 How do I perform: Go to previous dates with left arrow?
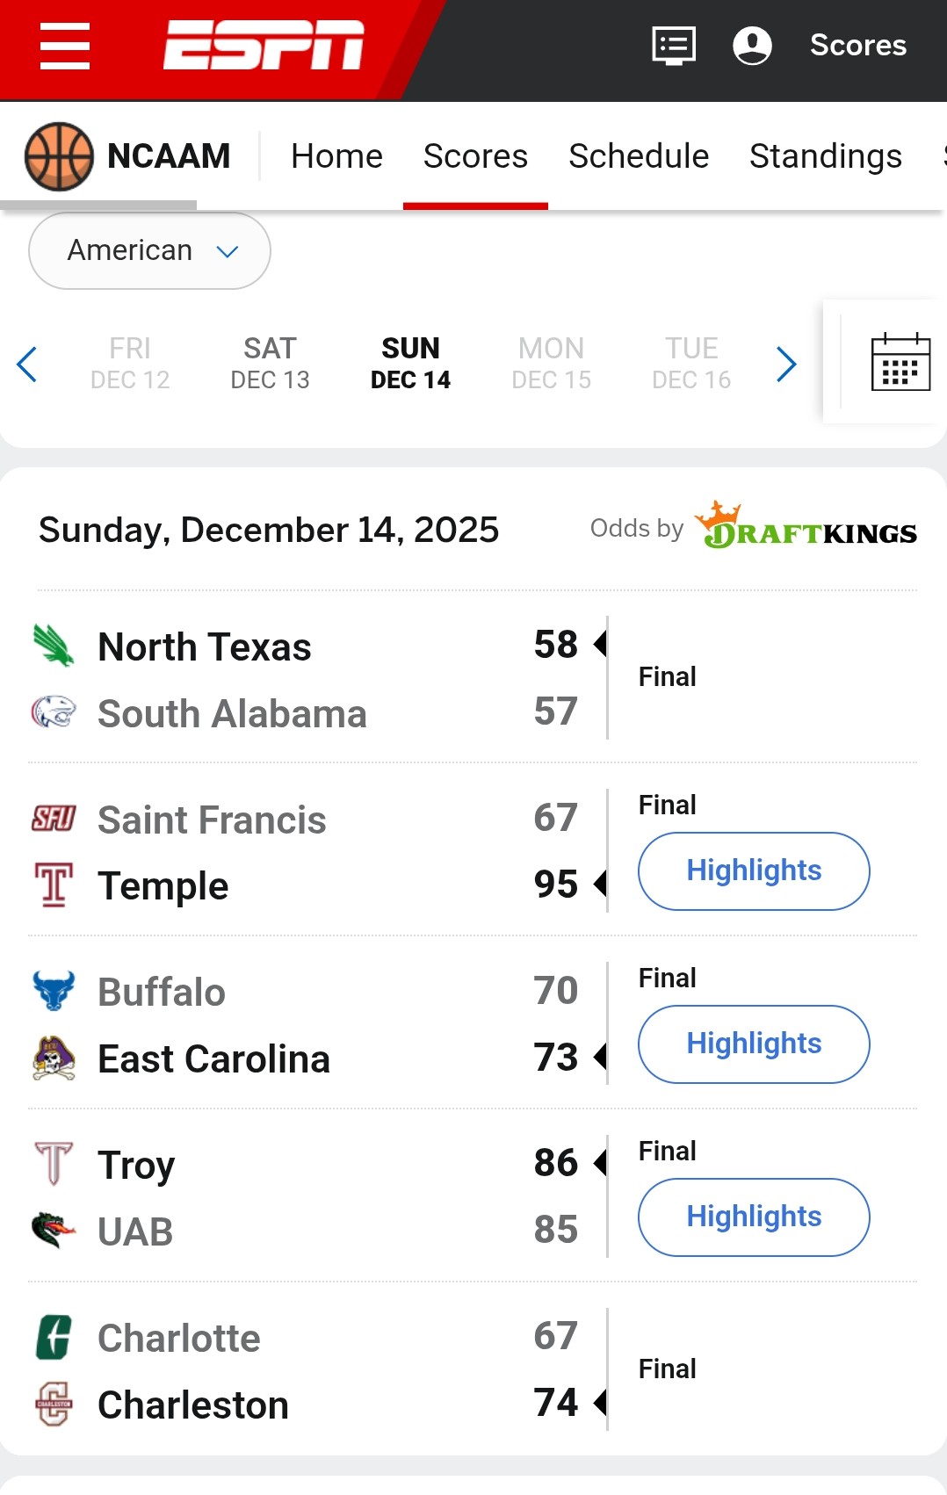click(x=27, y=364)
